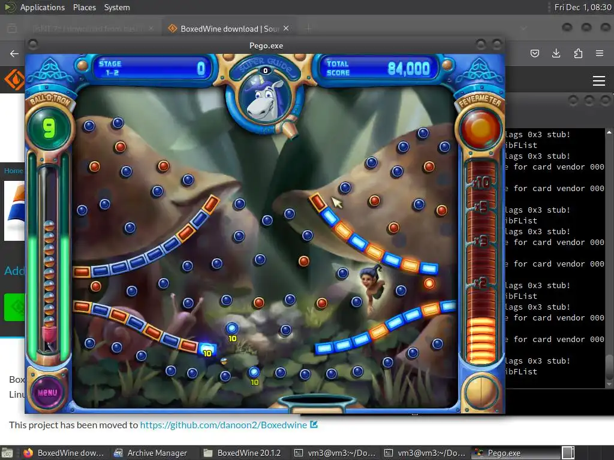Open Firefox application hamburger menu
The height and width of the screenshot is (460, 614).
pos(600,53)
